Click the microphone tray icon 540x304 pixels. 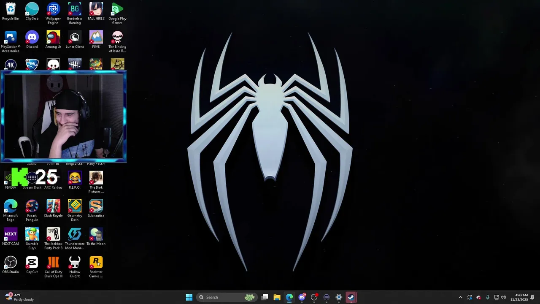488,297
